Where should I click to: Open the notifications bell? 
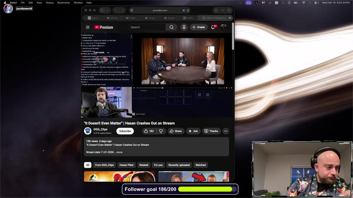[x=213, y=27]
